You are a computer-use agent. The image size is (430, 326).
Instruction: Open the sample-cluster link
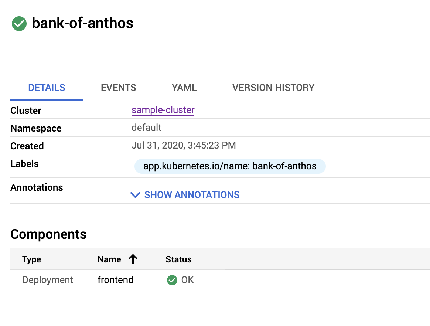pyautogui.click(x=163, y=110)
